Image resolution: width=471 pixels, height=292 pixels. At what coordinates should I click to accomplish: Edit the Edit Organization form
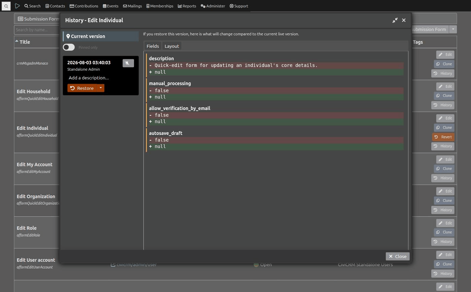(445, 191)
